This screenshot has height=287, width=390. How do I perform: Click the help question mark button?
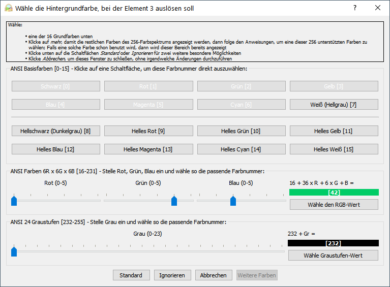[x=355, y=8]
